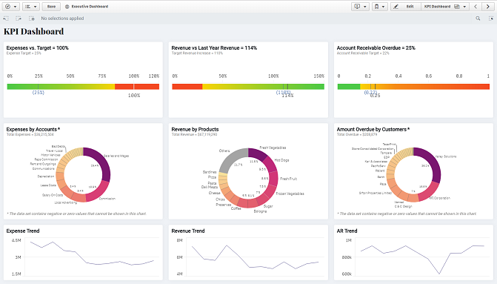Go to the next sheet
Image resolution: width=497 pixels, height=284 pixels.
click(487, 7)
